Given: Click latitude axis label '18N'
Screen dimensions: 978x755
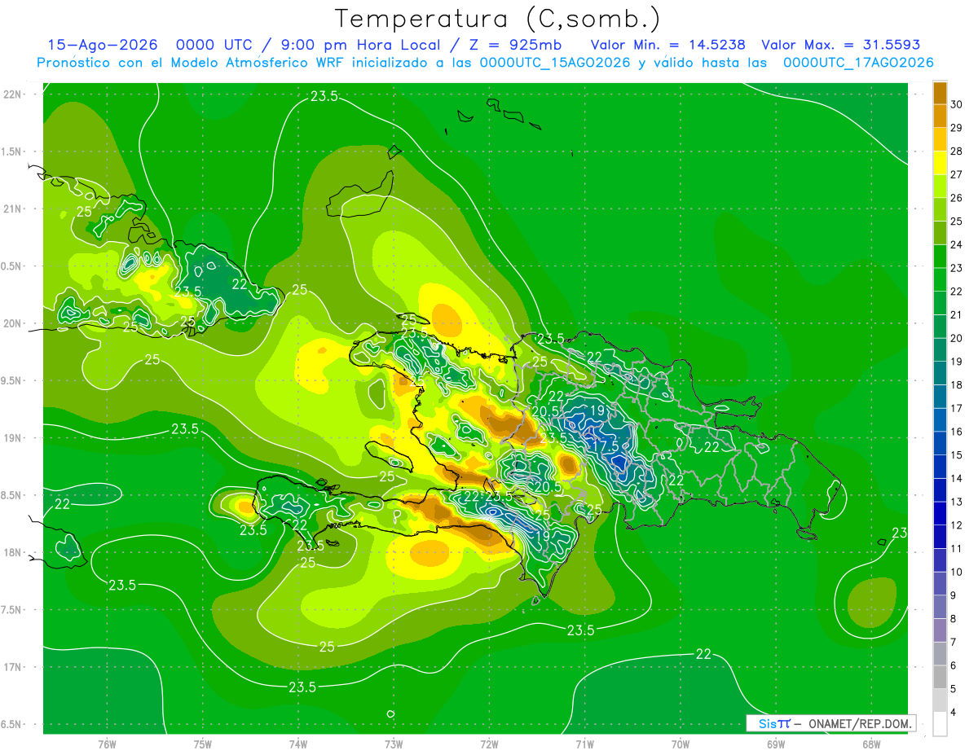Looking at the screenshot, I should click(x=13, y=552).
